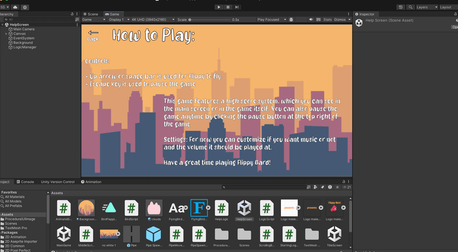The height and width of the screenshot is (252, 458).
Task: Toggle mute audio in Game view
Action: [x=311, y=19]
